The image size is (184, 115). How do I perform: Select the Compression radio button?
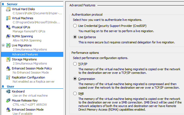(75, 79)
